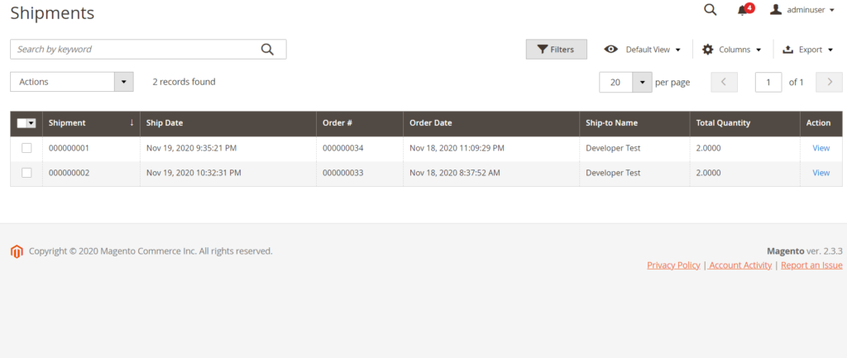The height and width of the screenshot is (358, 847).
Task: Toggle the select-all header checkbox
Action: pos(22,123)
